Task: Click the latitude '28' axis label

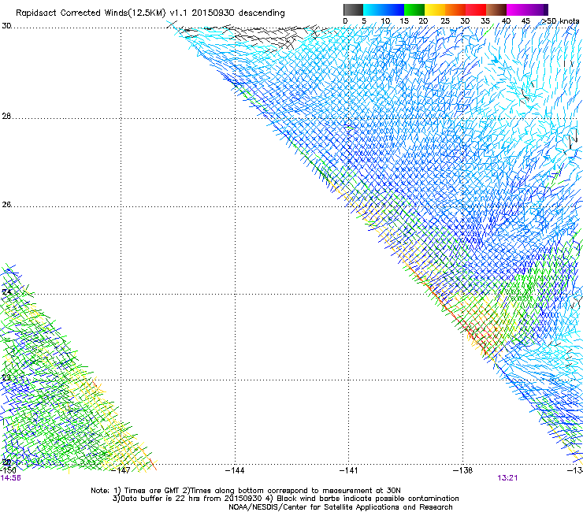Action: [x=6, y=116]
